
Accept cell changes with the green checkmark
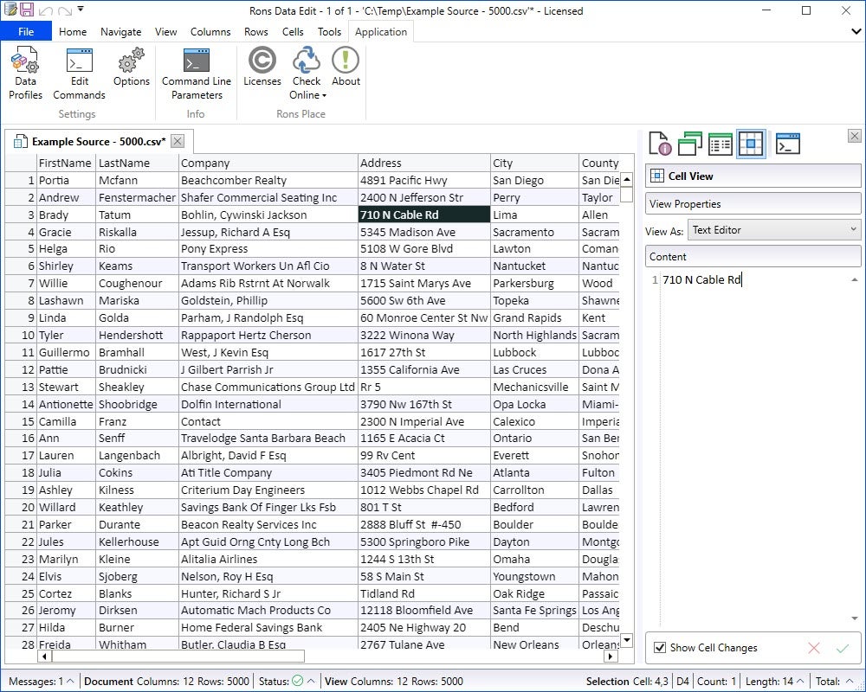click(x=842, y=648)
